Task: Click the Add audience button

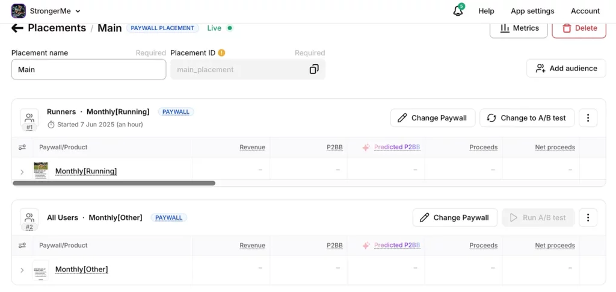Action: click(x=566, y=68)
